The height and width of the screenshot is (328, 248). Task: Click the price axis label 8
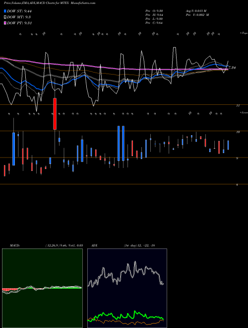click(x=237, y=185)
